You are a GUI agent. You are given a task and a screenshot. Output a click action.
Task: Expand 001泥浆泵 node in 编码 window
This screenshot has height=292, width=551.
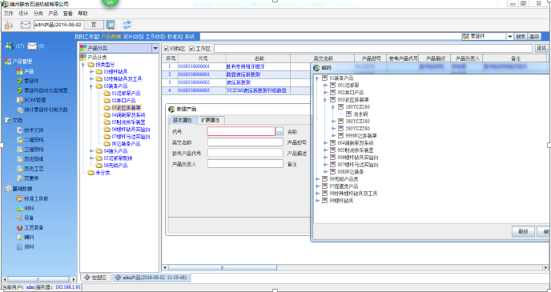click(x=325, y=86)
